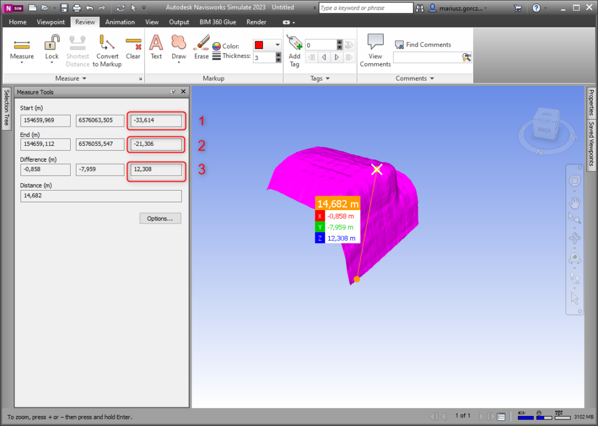Click Find Comments
This screenshot has width=598, height=426.
coord(428,44)
